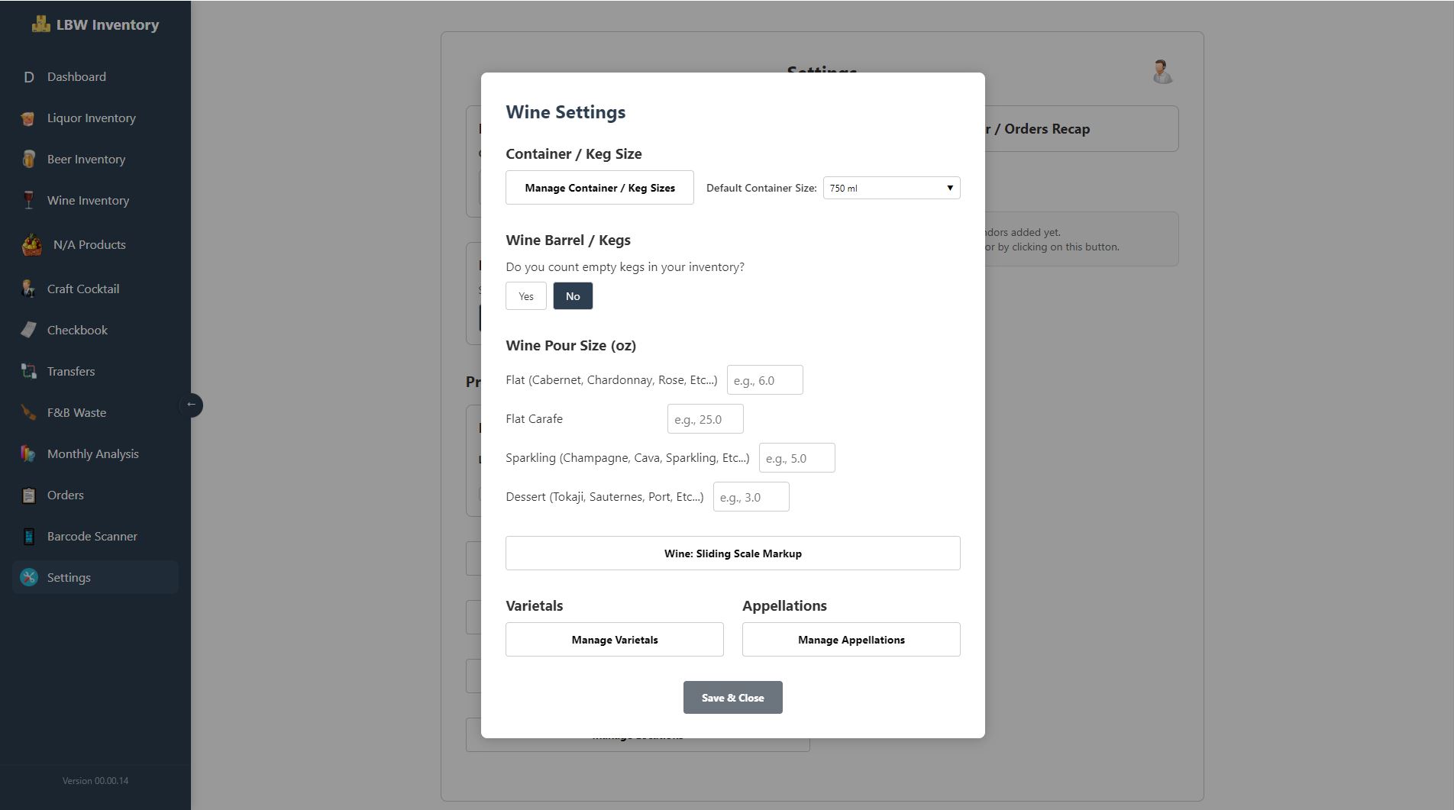Select Yes for counting empty kegs
1454x810 pixels.
525,296
